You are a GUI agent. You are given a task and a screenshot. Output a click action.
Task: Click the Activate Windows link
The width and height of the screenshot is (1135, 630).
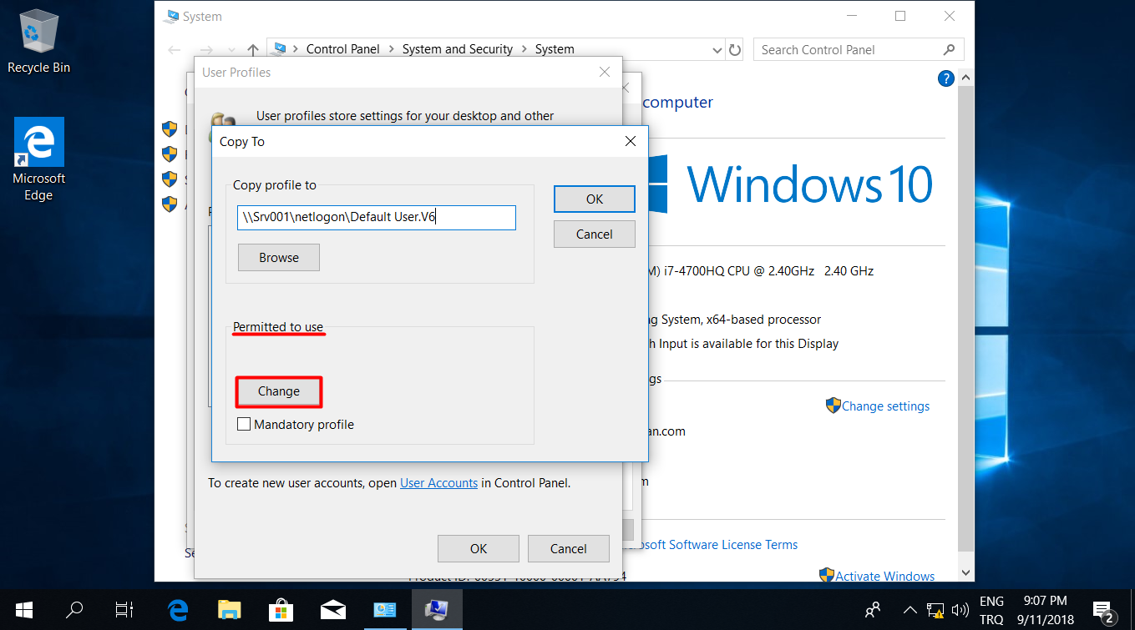(x=885, y=576)
